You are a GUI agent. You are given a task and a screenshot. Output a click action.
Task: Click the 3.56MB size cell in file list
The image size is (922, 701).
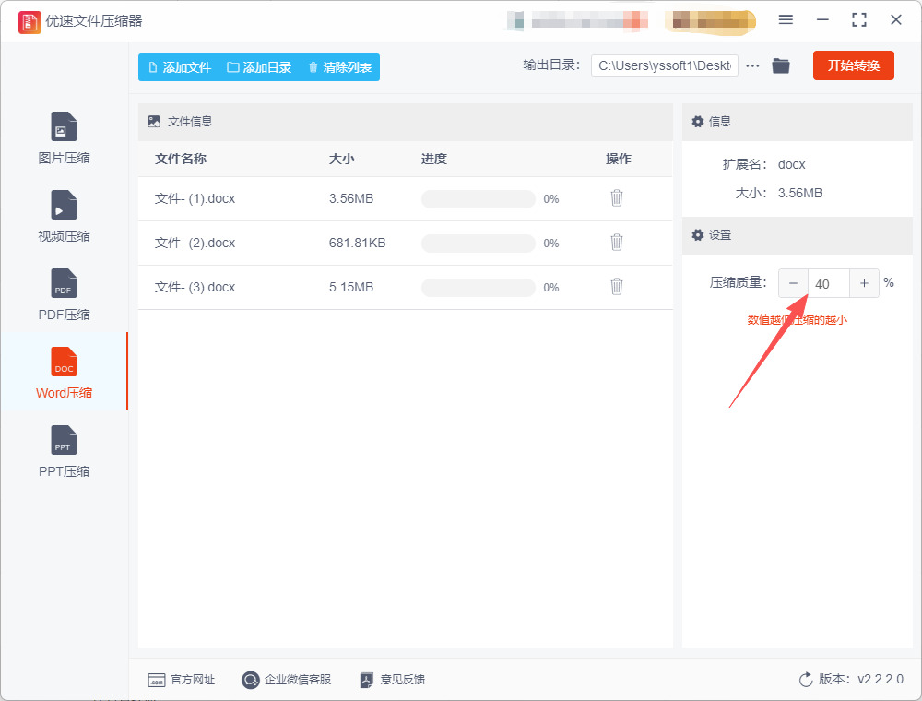(x=351, y=199)
